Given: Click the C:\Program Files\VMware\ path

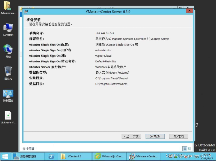Looking at the screenshot, I should coord(112,78).
